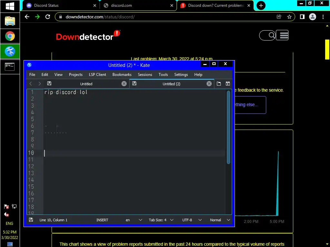Click the Line 10, Column 1 indicator

tap(53, 220)
